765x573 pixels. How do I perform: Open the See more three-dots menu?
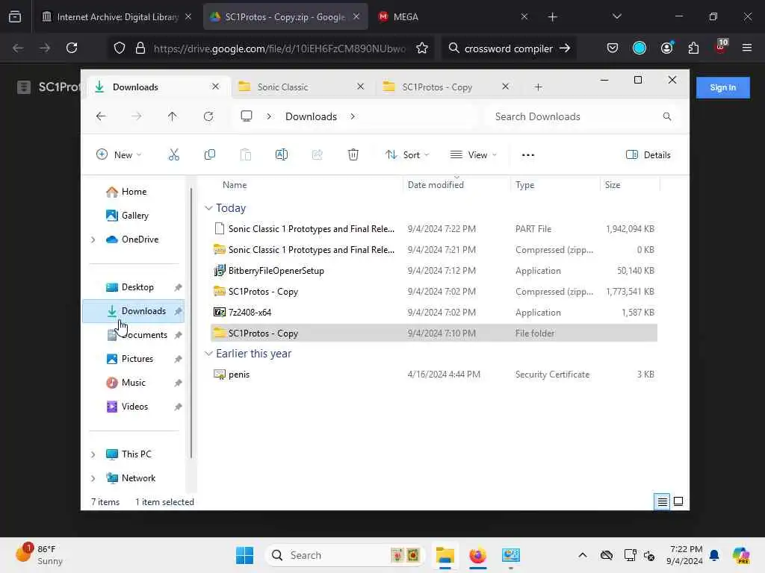(528, 155)
